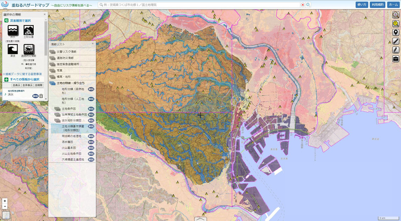Open 解説 for 大規模盛土造成地
The image size is (401, 221).
pyautogui.click(x=91, y=159)
